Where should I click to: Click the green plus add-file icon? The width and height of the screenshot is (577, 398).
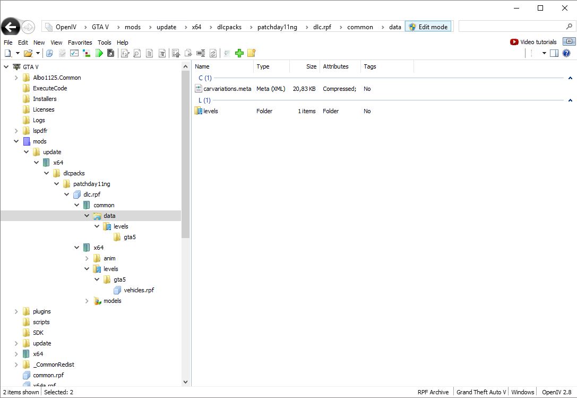point(239,53)
